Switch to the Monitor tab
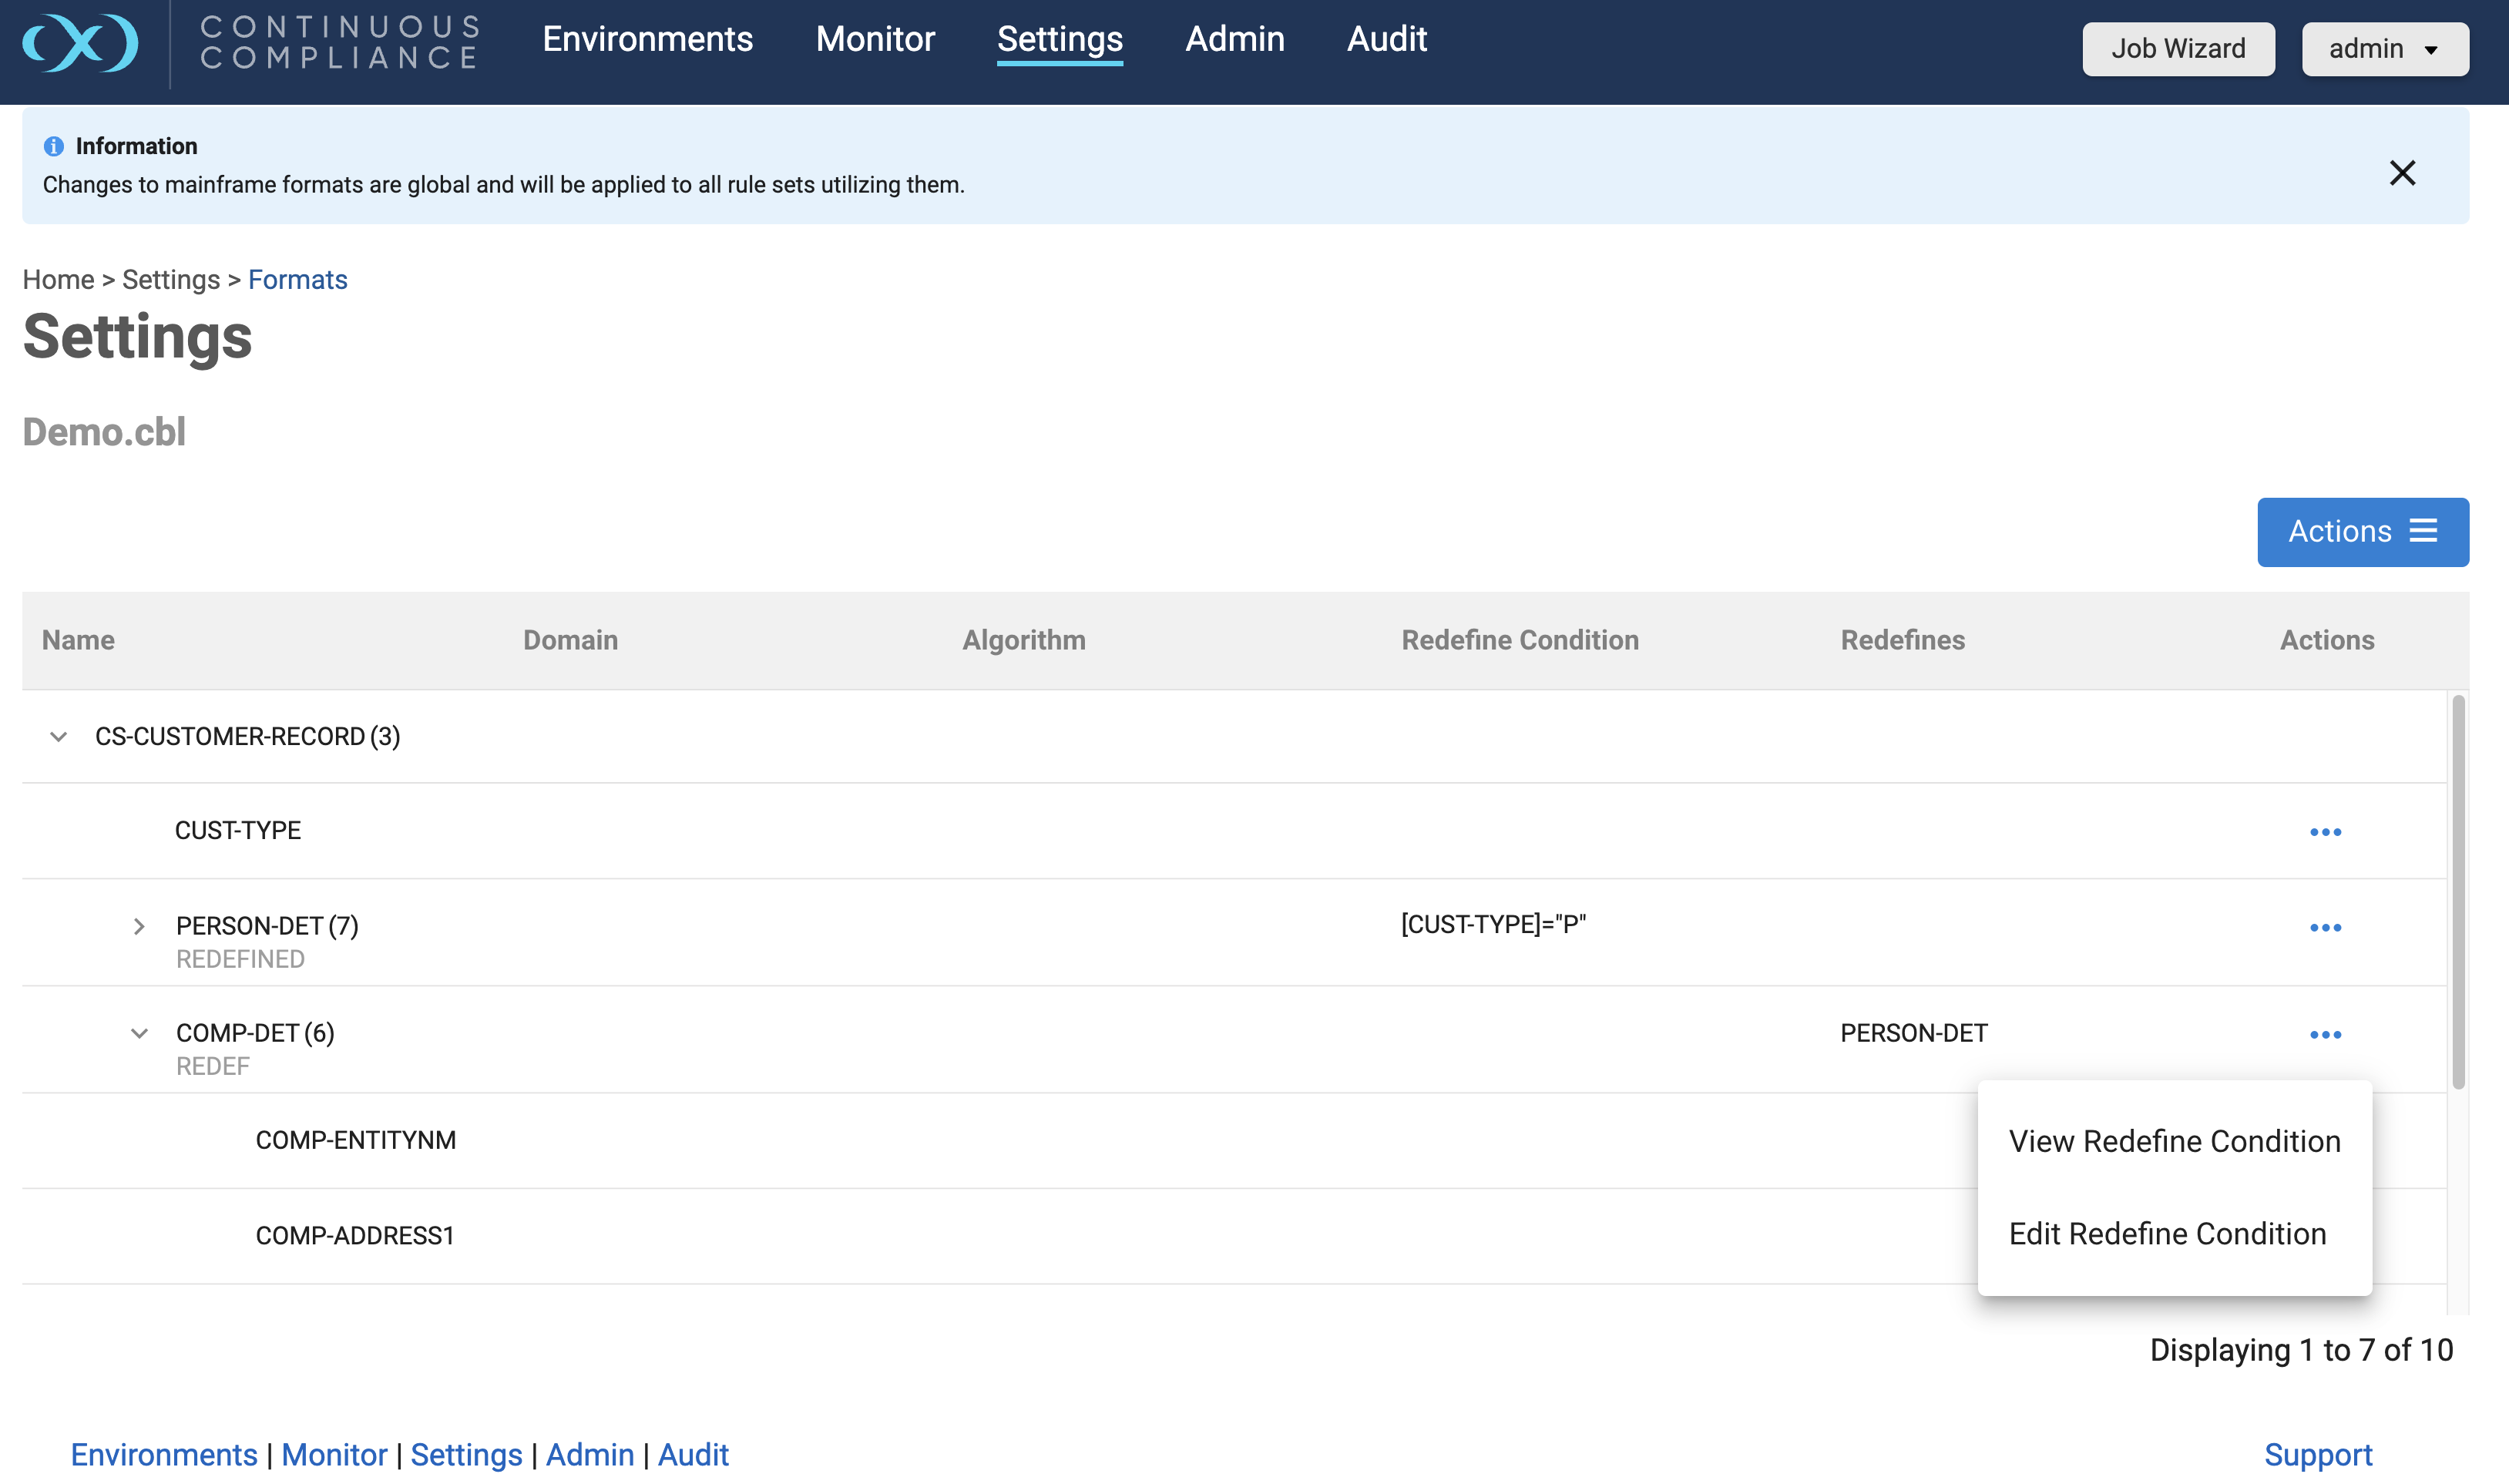Viewport: 2509px width, 1484px height. coord(875,39)
